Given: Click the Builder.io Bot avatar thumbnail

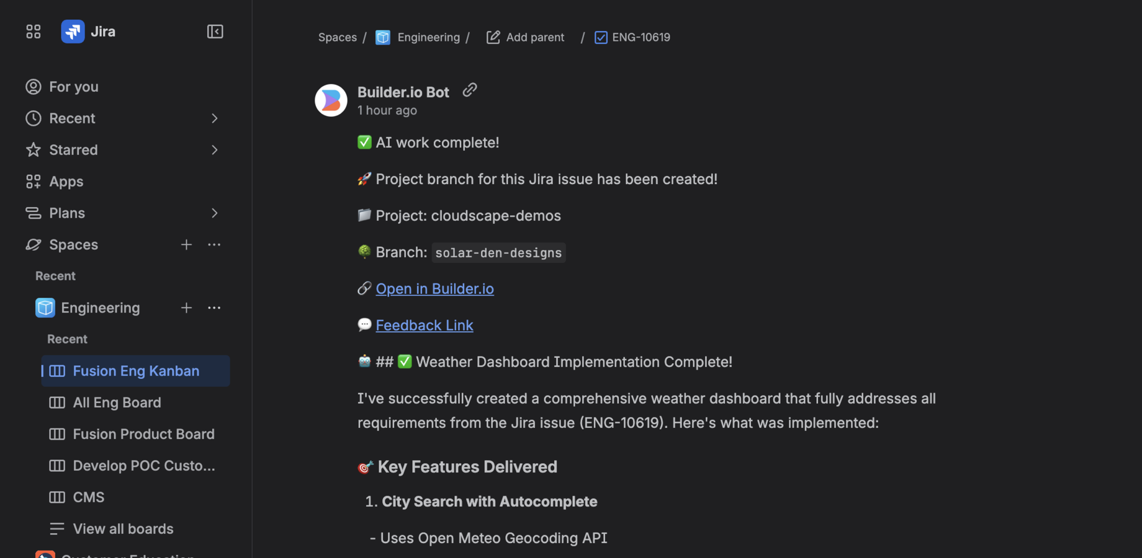Looking at the screenshot, I should pyautogui.click(x=331, y=100).
